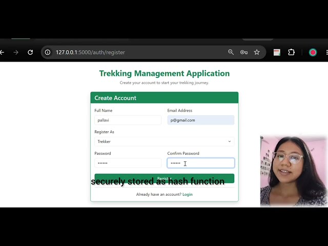Click the Register As label
The height and width of the screenshot is (246, 328).
coord(104,132)
